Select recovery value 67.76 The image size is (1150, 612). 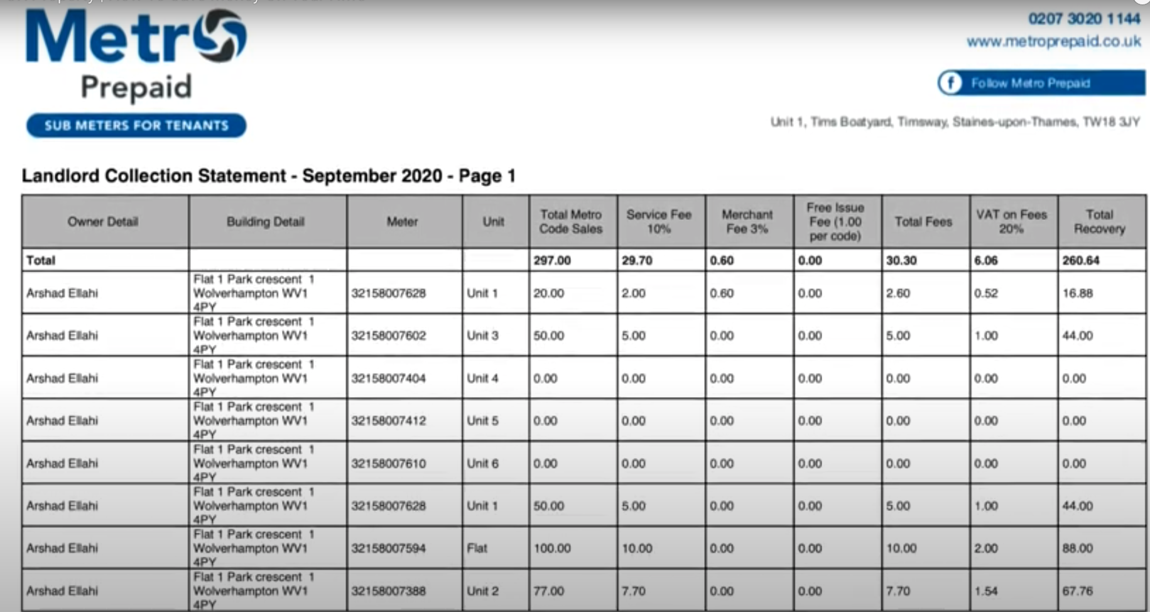[x=1078, y=591]
